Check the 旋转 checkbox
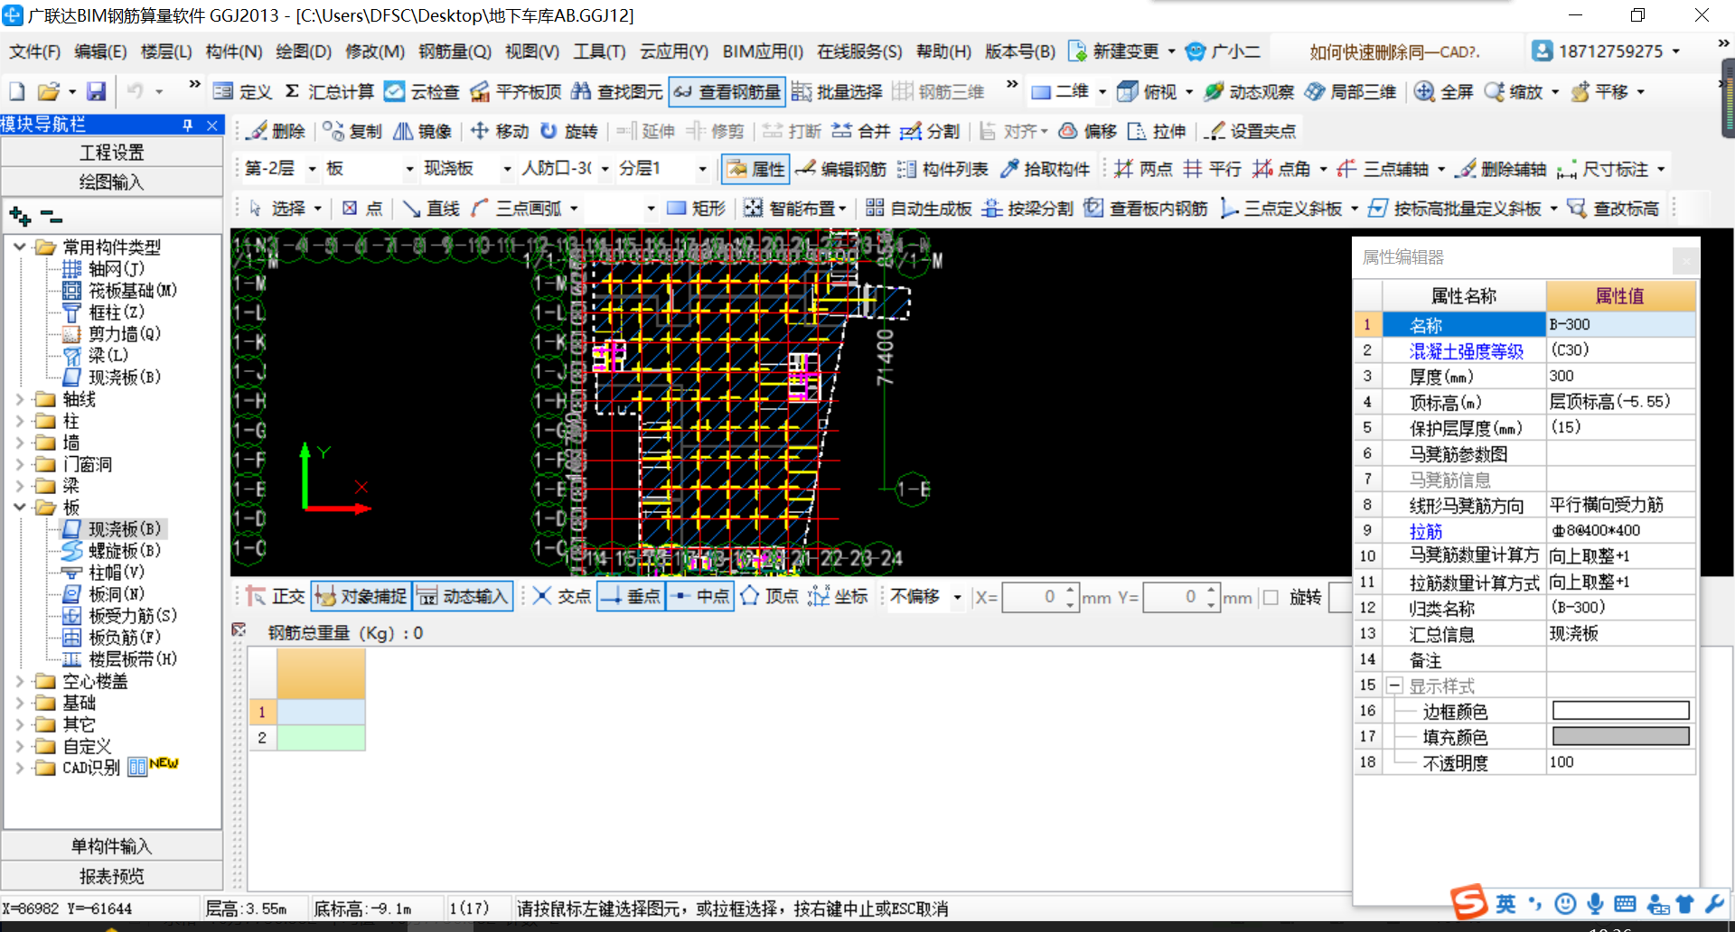 1271,597
